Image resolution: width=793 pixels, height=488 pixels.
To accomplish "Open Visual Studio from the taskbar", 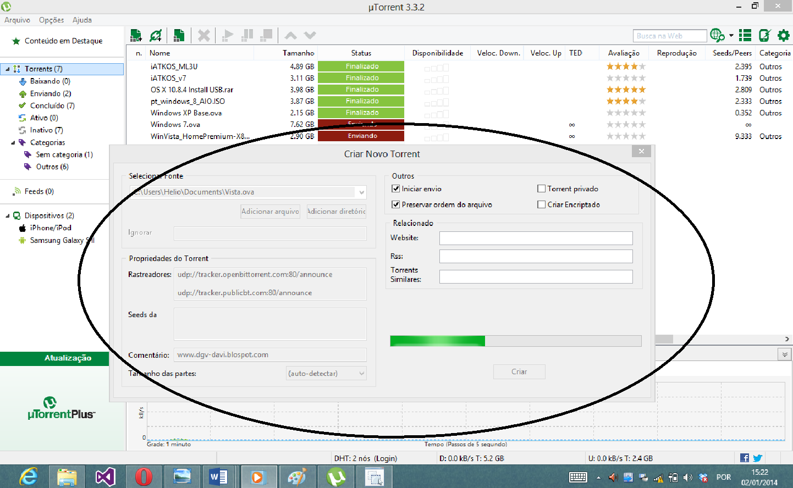I will point(106,476).
